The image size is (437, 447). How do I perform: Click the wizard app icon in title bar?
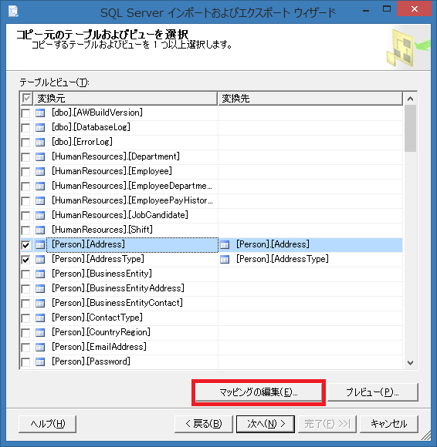[13, 12]
